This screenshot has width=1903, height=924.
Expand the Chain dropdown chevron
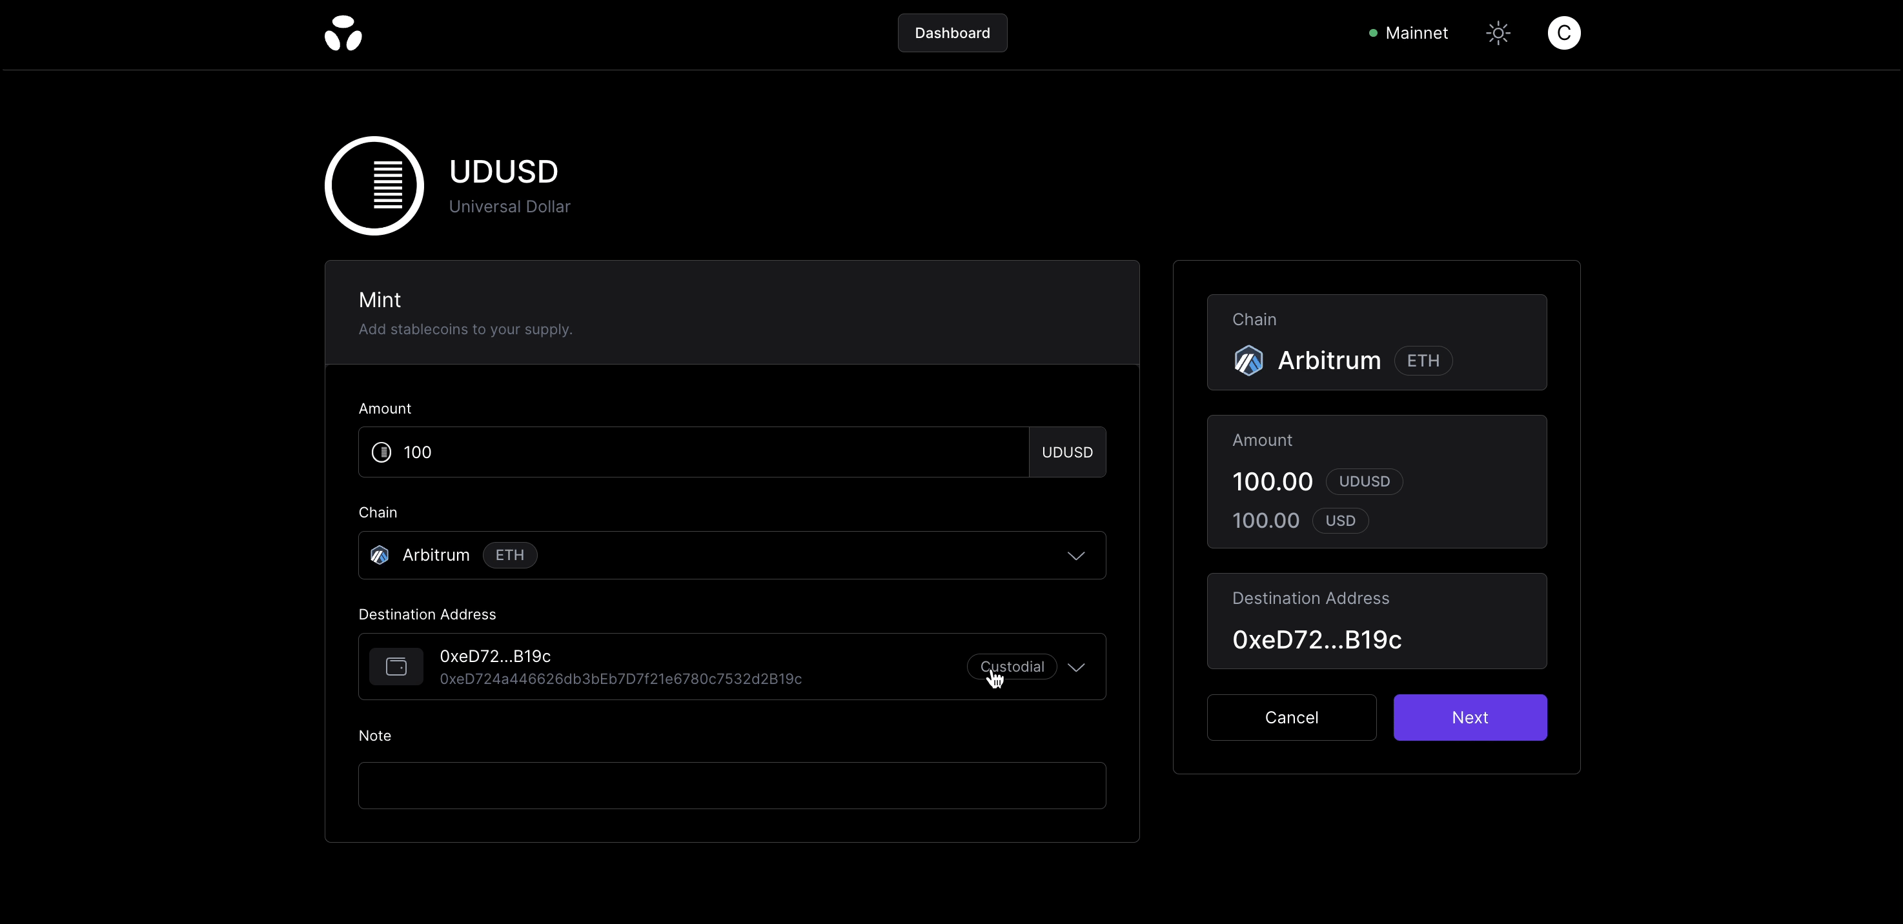[1075, 556]
